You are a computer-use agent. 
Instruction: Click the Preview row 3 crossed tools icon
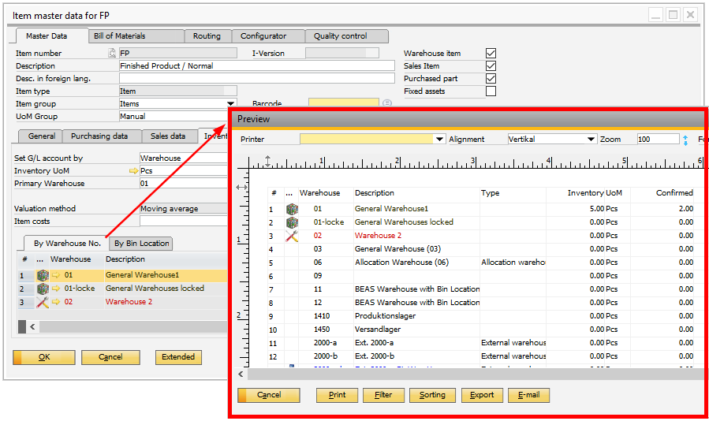292,236
